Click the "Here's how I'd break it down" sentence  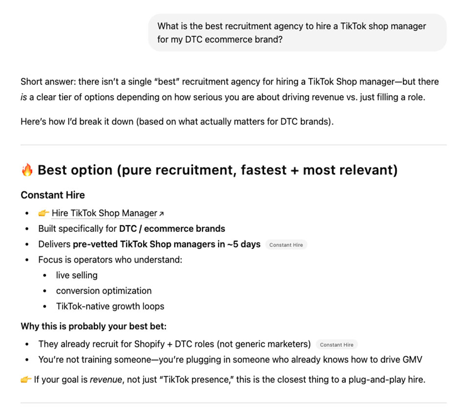coord(177,122)
